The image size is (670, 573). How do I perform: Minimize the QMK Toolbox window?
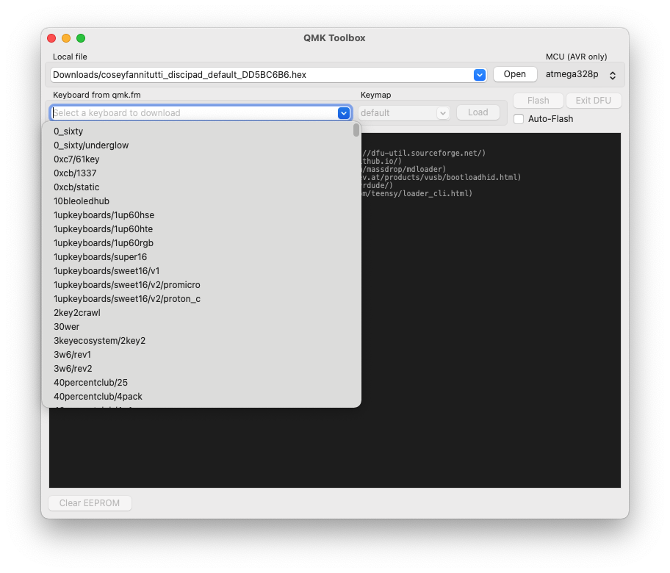pyautogui.click(x=66, y=38)
